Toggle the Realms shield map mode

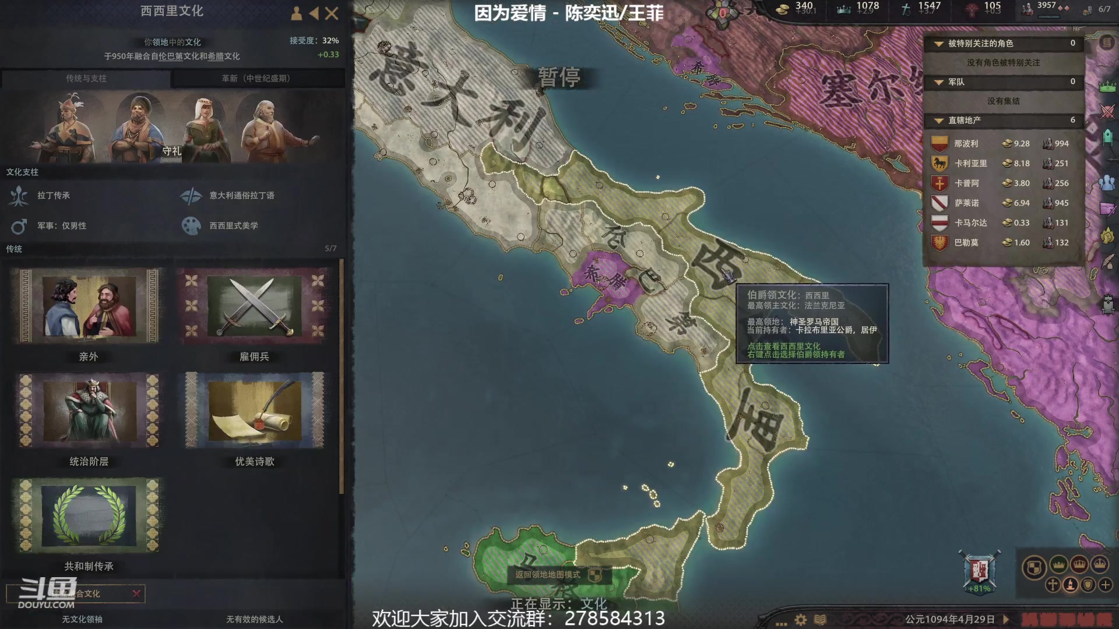coord(1034,567)
